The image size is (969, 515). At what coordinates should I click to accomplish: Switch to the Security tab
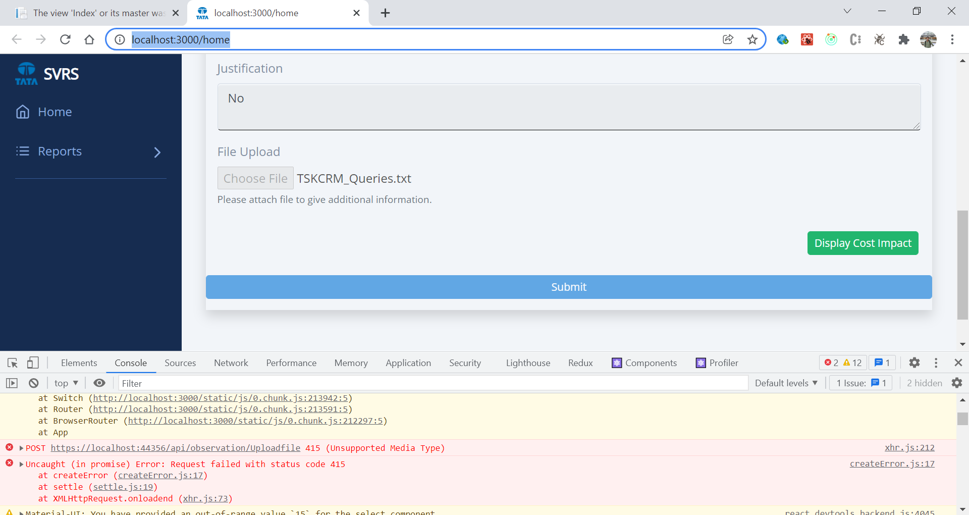pos(465,363)
